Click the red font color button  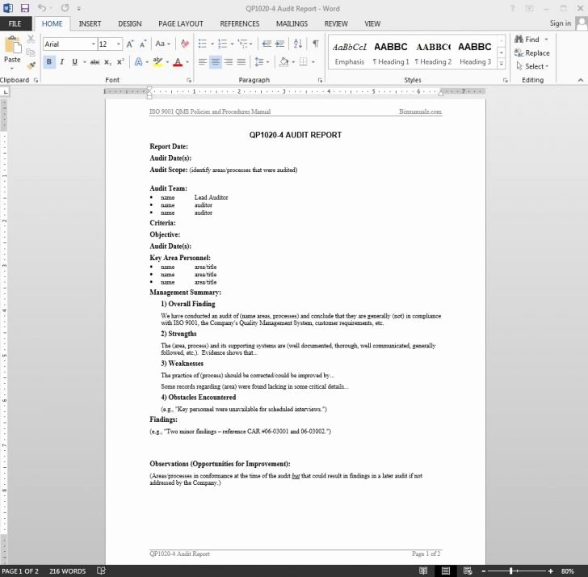pos(178,62)
